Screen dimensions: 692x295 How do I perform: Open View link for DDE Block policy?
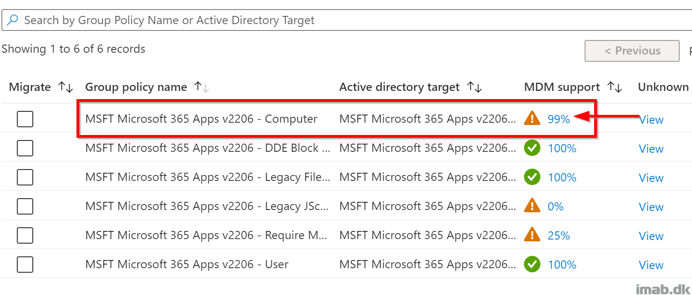651,149
